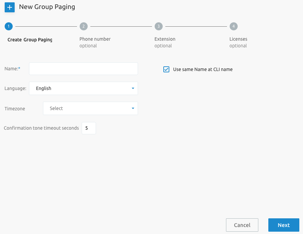Click the arrow icon in the Timezone field

coord(133,108)
